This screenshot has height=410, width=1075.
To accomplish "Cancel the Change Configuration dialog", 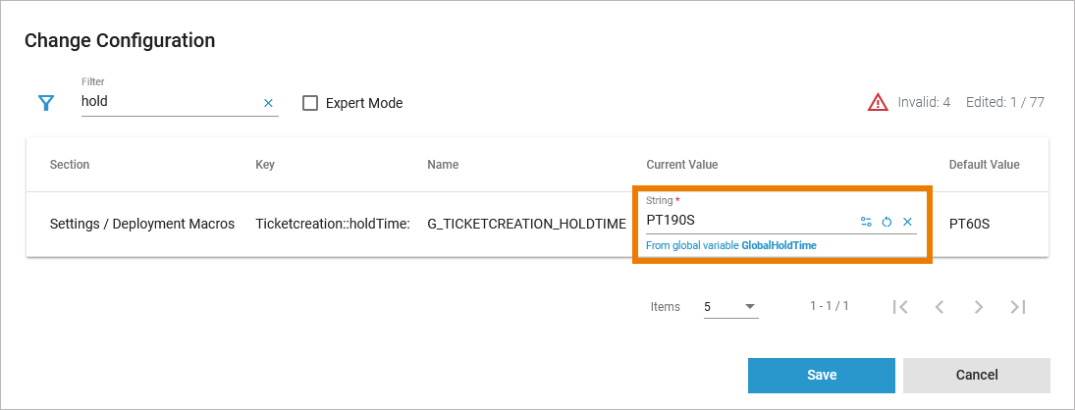I will coord(976,375).
